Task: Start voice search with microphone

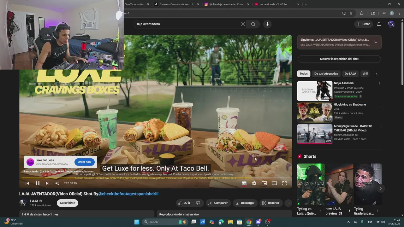Action: pyautogui.click(x=267, y=24)
